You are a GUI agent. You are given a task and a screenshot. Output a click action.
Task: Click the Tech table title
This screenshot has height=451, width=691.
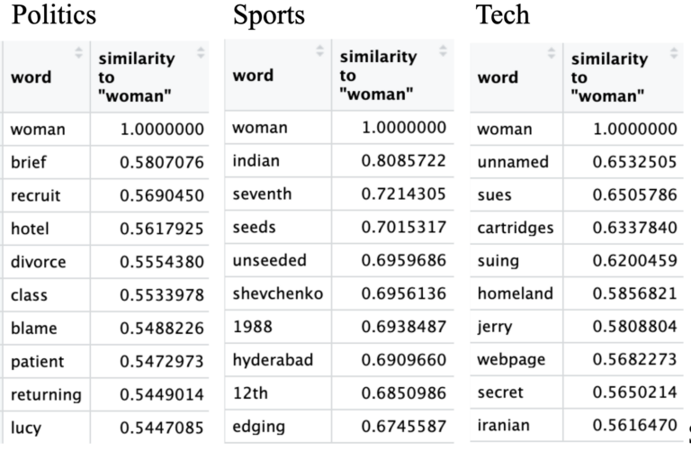502,15
